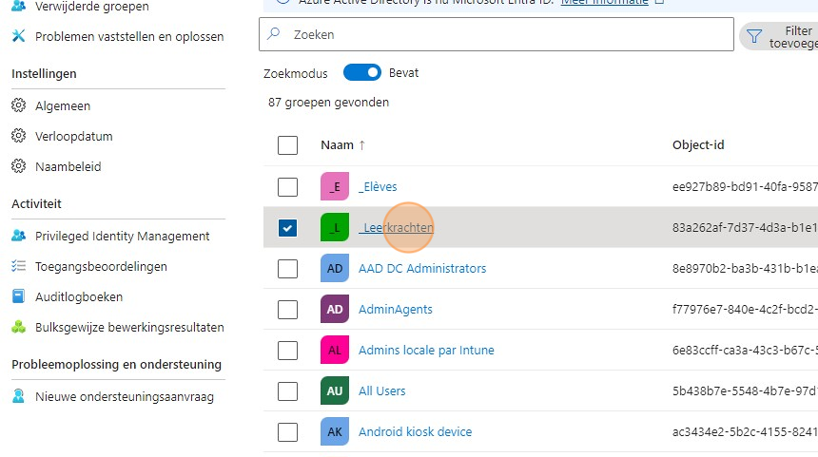Open the Naambeleid settings page

pos(68,167)
